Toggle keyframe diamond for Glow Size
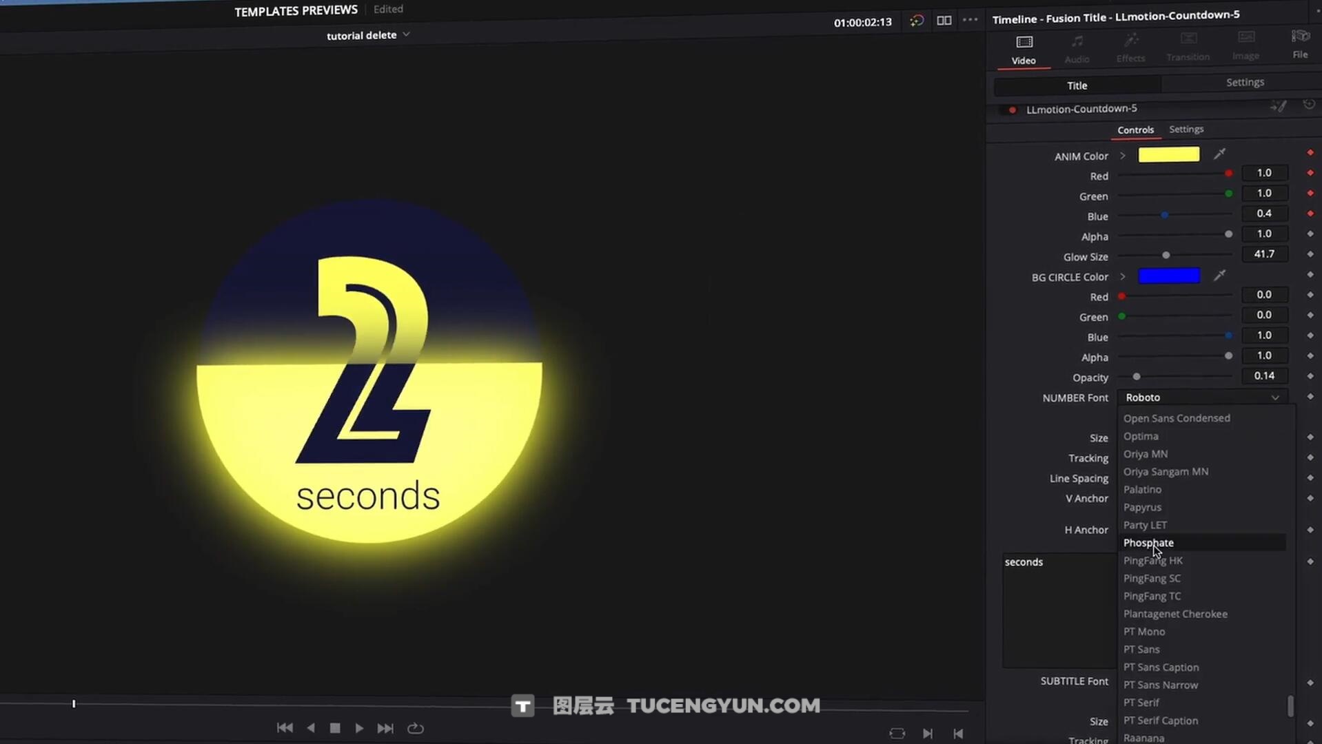The width and height of the screenshot is (1322, 744). tap(1310, 255)
